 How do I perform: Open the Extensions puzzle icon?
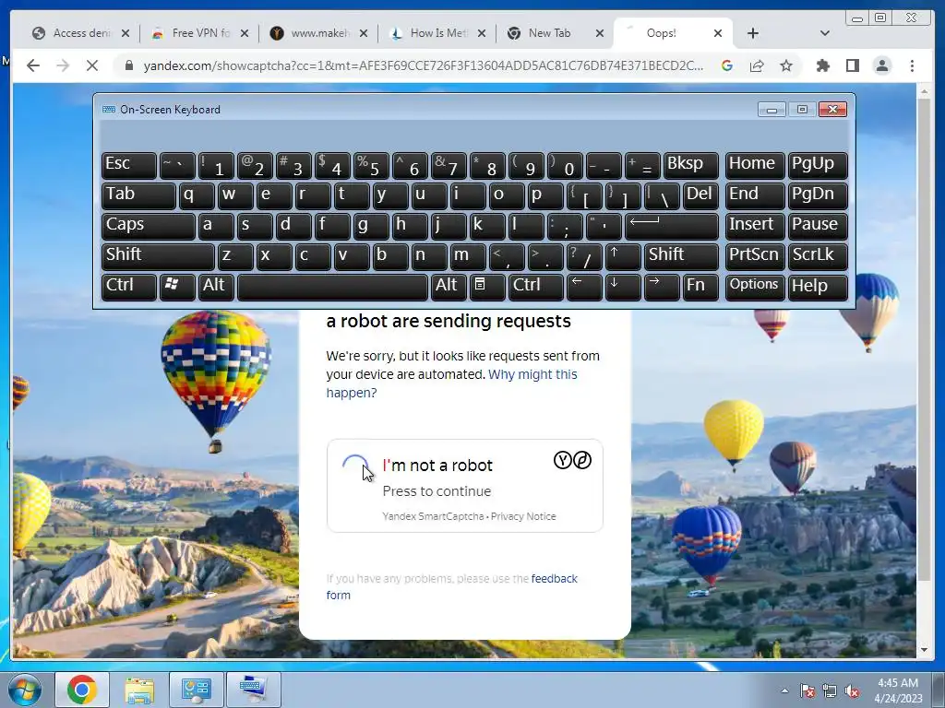pyautogui.click(x=822, y=65)
